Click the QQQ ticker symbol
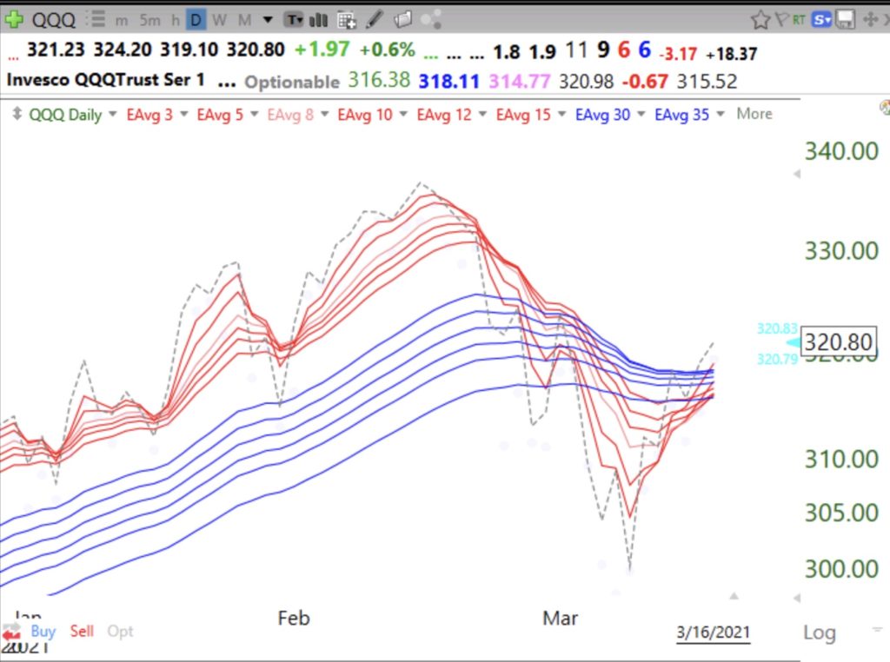Screen dimensions: 890x662 (53, 21)
